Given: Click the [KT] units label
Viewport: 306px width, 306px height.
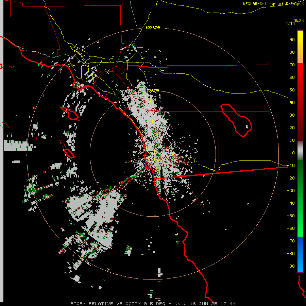Looking at the screenshot, I should tap(290, 23).
